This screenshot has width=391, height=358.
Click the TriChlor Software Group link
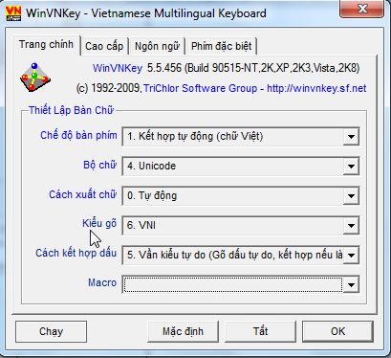[x=200, y=88]
